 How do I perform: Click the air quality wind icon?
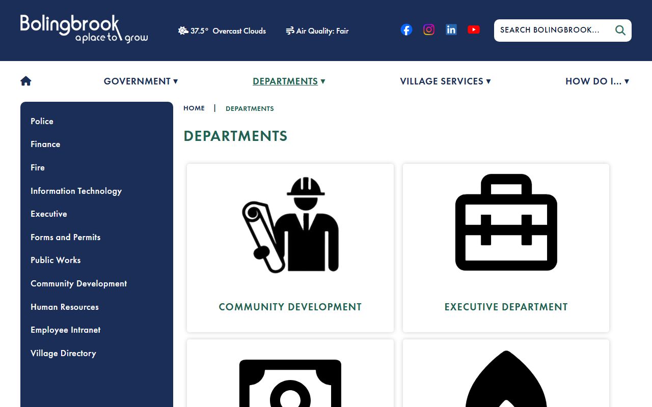click(290, 31)
